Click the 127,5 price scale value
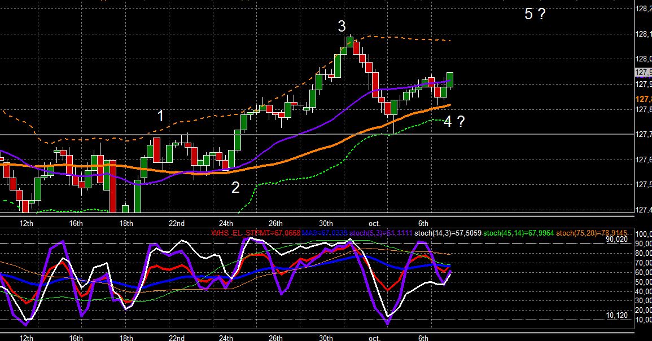 click(x=644, y=184)
